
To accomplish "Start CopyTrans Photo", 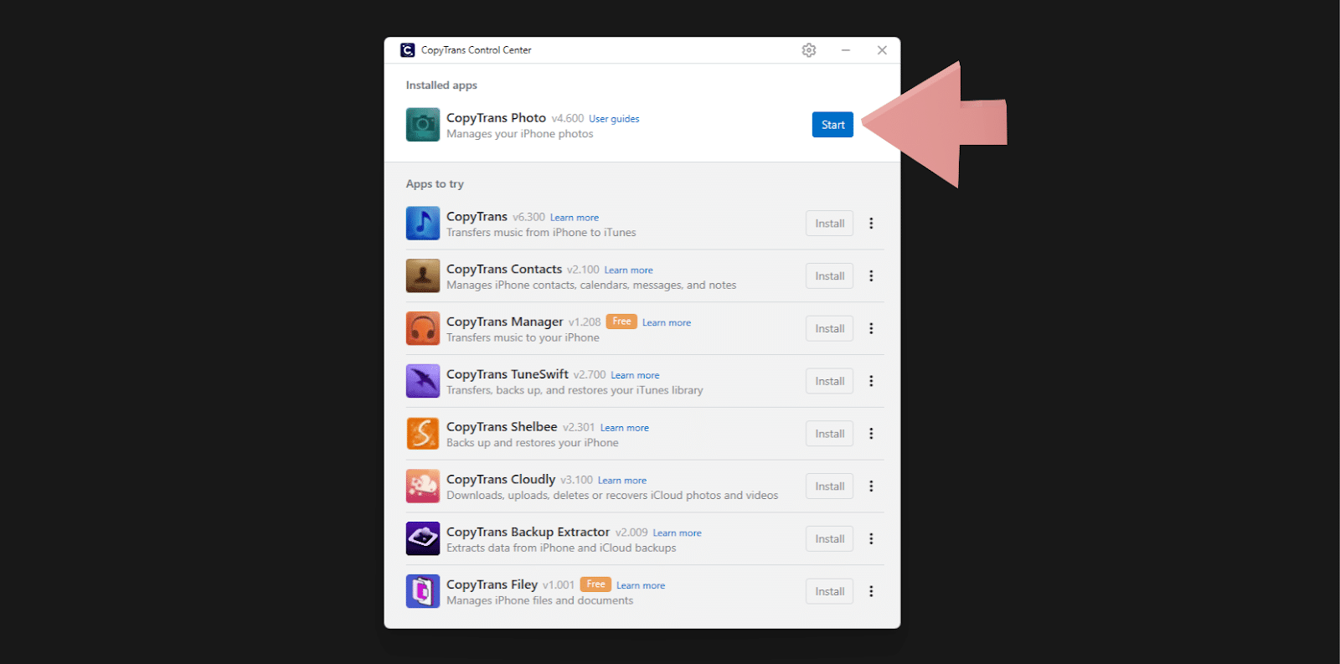I will (832, 125).
